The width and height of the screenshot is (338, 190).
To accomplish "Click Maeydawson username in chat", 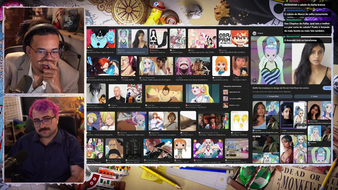I will coord(294,20).
